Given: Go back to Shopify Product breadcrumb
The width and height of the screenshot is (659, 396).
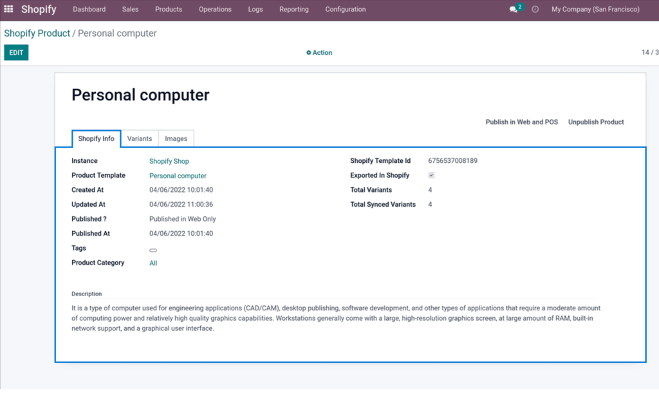Looking at the screenshot, I should tap(37, 33).
